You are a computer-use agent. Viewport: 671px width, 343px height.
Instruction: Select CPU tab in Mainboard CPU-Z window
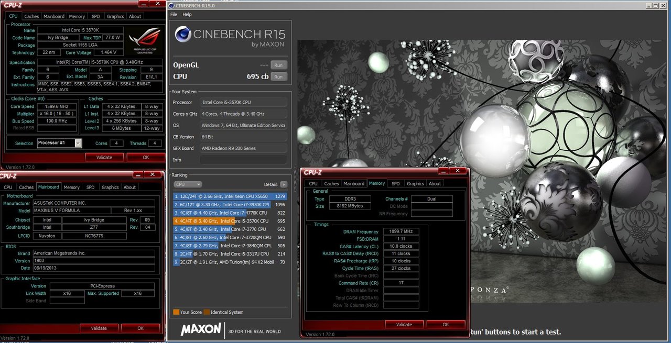coord(8,187)
